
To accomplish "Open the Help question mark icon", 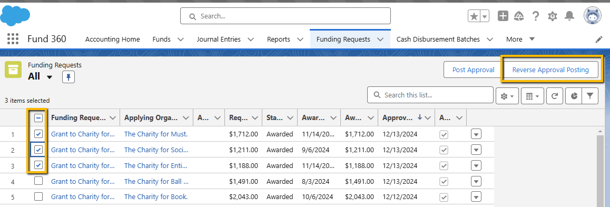I will point(536,16).
